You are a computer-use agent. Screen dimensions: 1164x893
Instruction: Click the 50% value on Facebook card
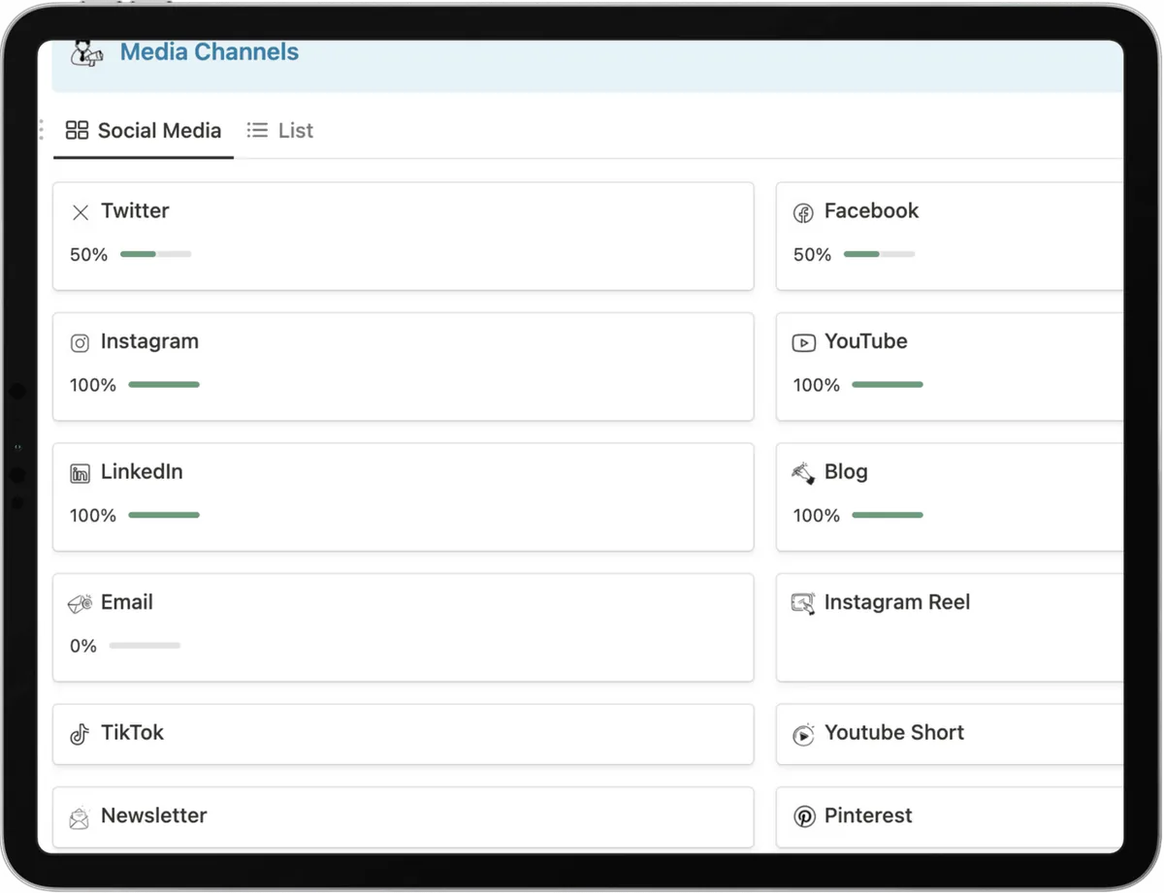coord(812,255)
